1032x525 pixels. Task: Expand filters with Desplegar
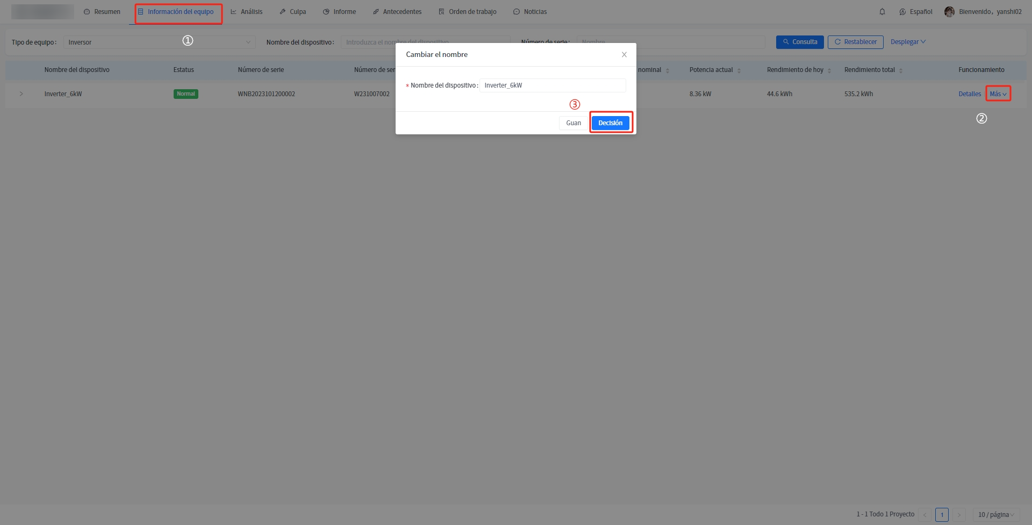point(908,42)
